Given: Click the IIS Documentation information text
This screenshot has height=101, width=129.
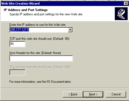Looking at the screenshot, I should point(40,82).
